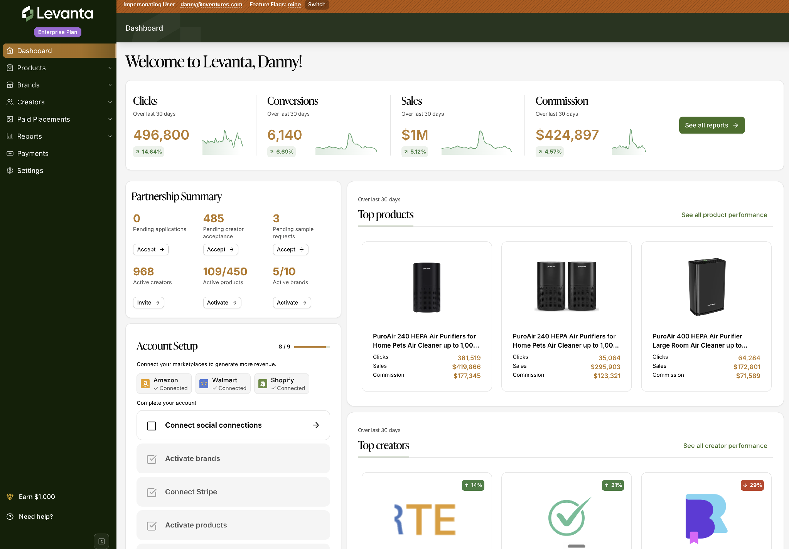
Task: Click the Switch button in impersonation bar
Action: (317, 5)
